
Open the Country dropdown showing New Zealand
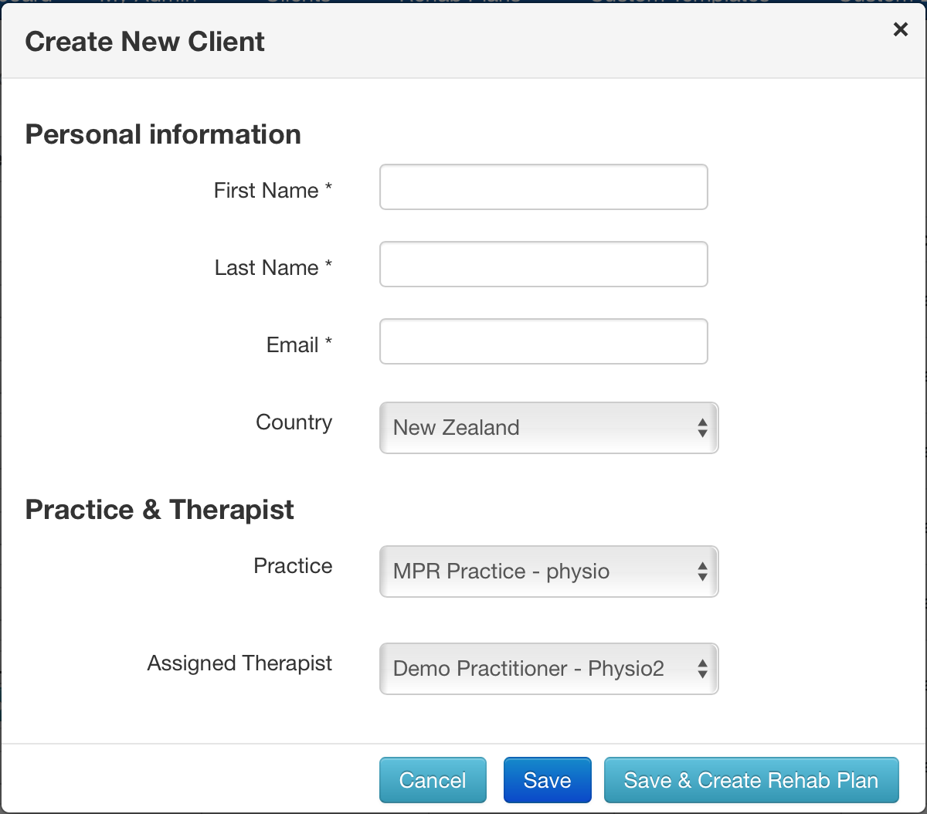[549, 428]
